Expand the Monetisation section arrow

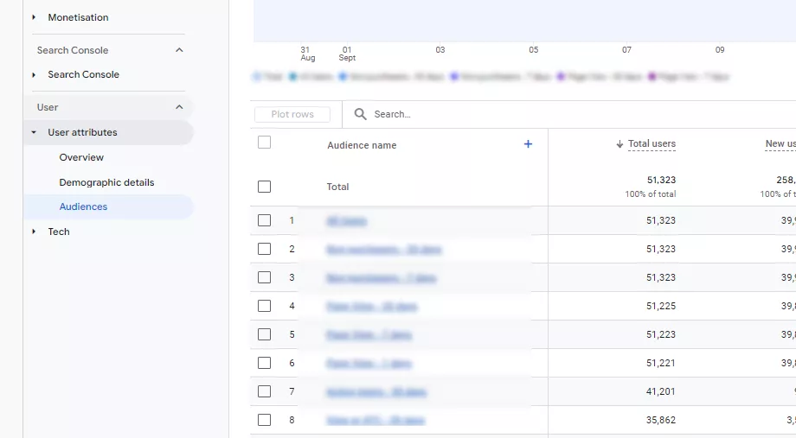34,17
